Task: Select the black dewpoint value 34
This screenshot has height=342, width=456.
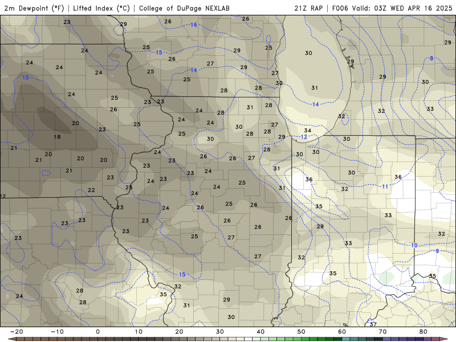Action: point(308,131)
